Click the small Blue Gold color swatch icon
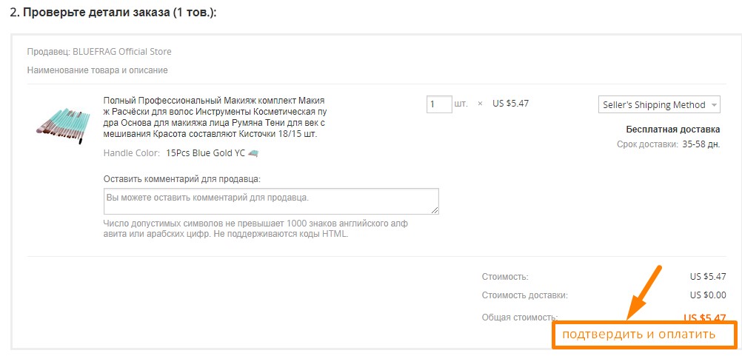This screenshot has height=356, width=742. [253, 153]
